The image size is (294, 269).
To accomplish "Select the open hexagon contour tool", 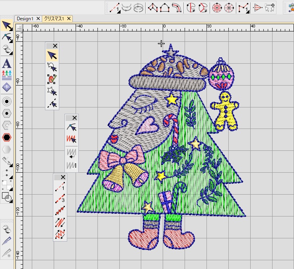I will pos(7,125).
